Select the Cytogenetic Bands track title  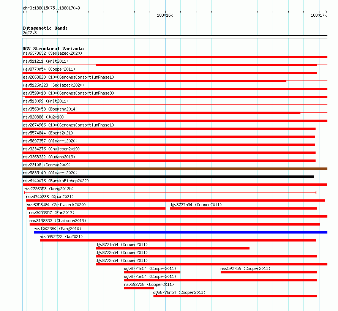[45, 28]
